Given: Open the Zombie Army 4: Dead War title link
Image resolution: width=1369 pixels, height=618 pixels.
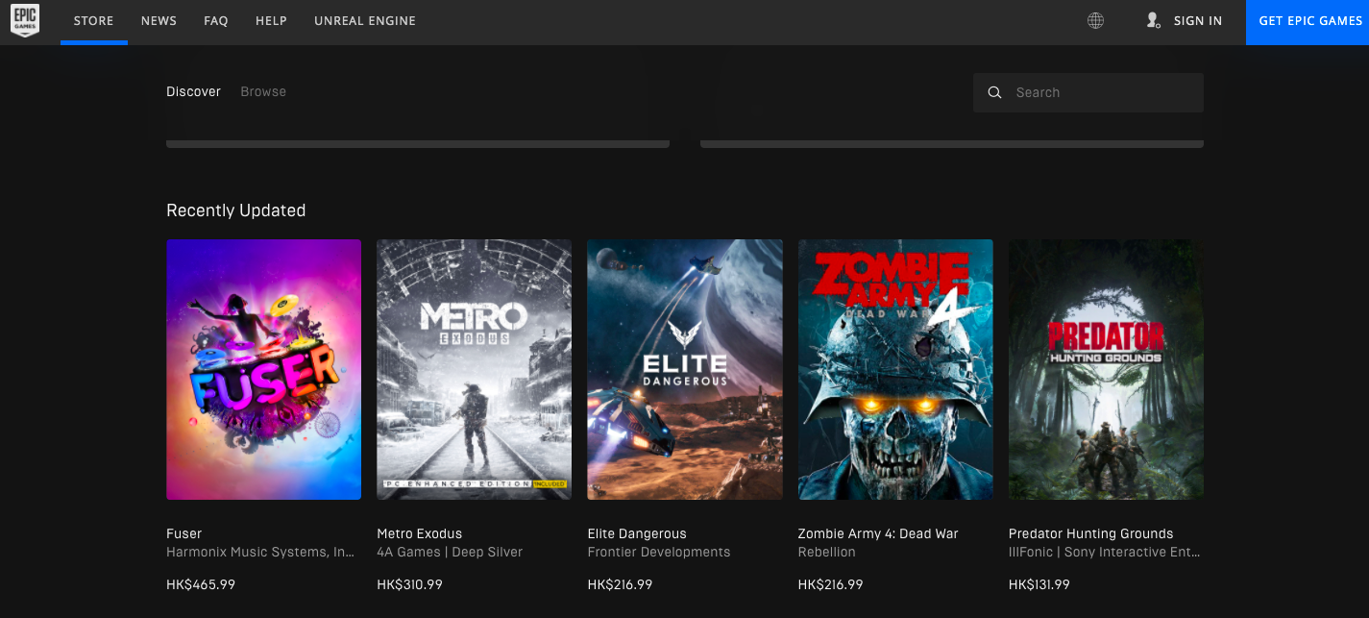Looking at the screenshot, I should [x=878, y=533].
